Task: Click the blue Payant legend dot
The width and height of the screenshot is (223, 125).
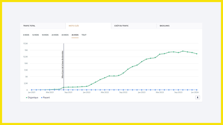Action: (42, 97)
